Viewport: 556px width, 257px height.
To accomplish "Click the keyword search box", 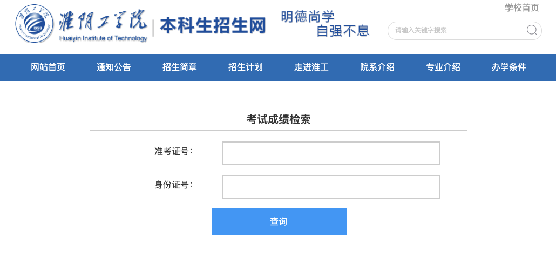I will point(465,30).
